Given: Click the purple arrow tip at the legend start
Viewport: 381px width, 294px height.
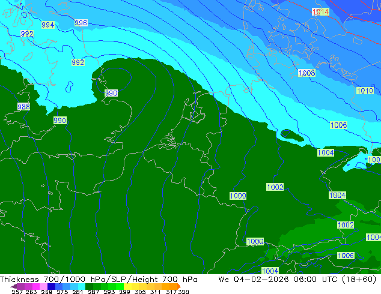Looking at the screenshot, I should tap(14, 286).
